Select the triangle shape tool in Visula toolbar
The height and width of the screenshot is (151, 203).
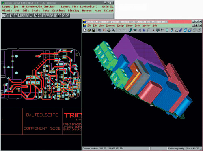24,16
